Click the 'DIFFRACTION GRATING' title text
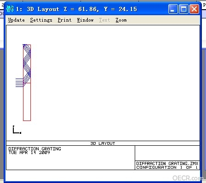Screen dimensions: 206x183 tap(35, 149)
